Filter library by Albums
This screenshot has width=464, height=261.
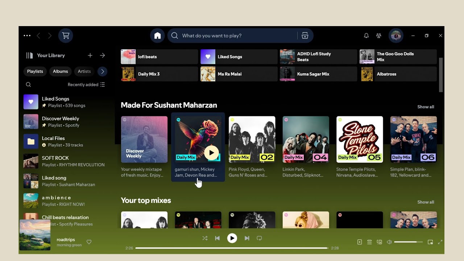61,71
